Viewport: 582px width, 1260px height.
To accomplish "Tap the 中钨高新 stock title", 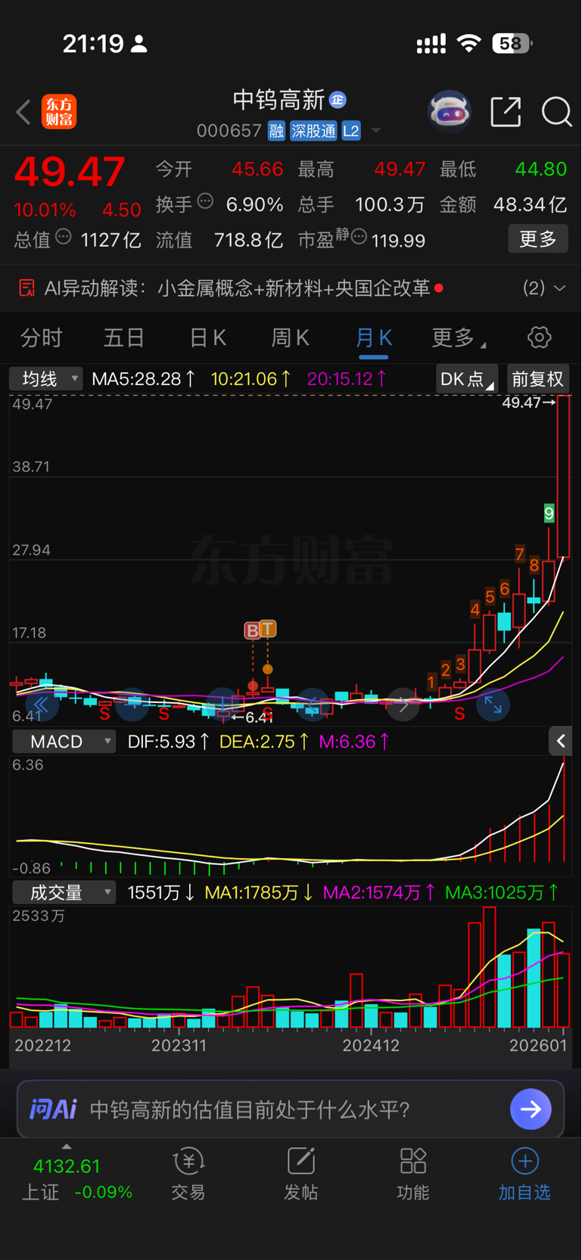I will coord(279,100).
